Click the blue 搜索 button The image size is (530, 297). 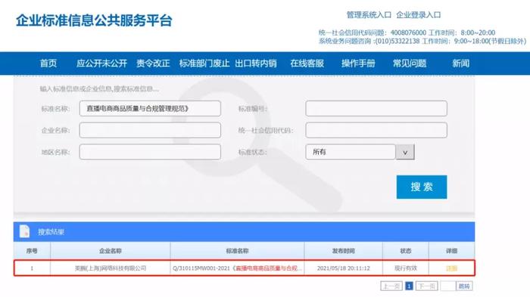coord(422,187)
